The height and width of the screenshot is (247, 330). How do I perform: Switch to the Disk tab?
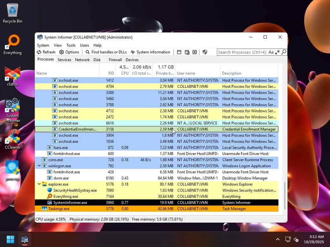[x=97, y=60]
